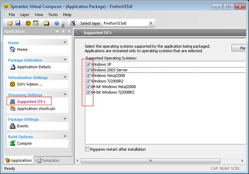Viewport: 249px width, 174px height.
Task: Click the SWV Admin yellow icon
Action: pyautogui.click(x=12, y=84)
